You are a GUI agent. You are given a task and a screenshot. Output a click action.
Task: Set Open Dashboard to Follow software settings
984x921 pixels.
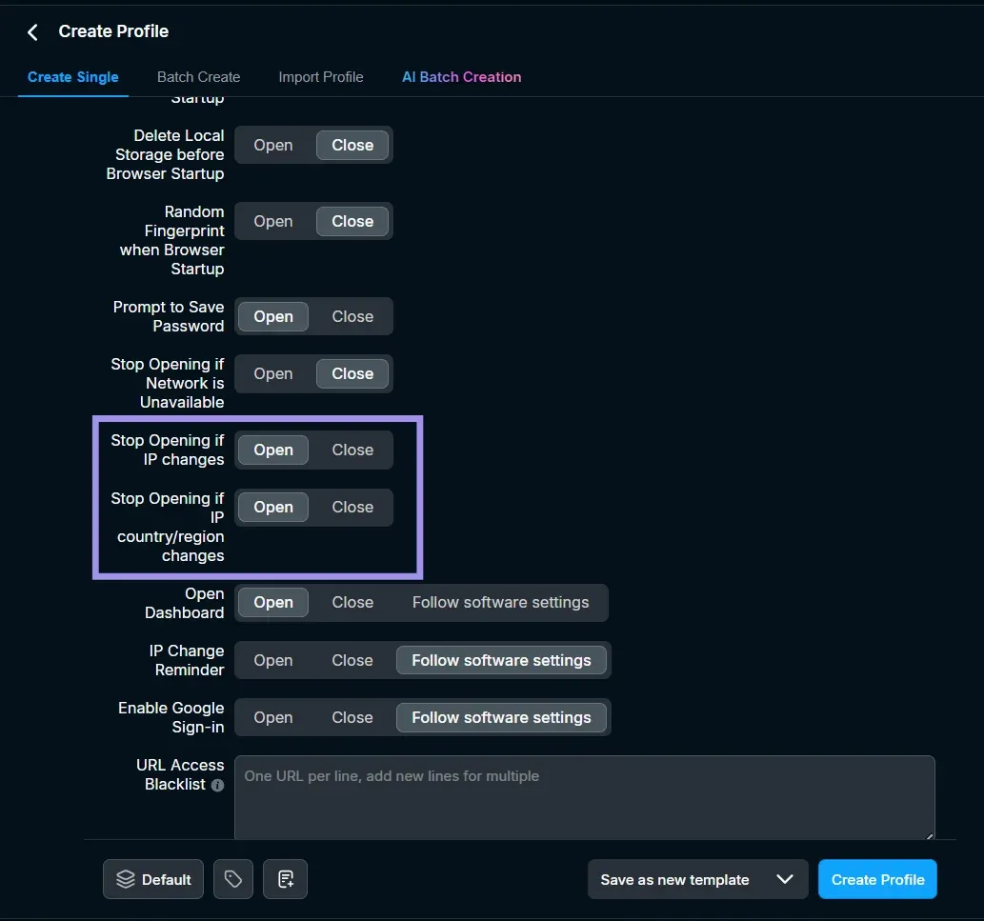(x=501, y=602)
